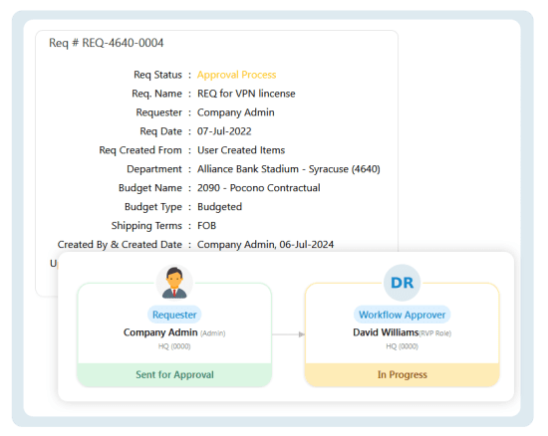
Task: Click the David Williams approver name
Action: point(386,332)
